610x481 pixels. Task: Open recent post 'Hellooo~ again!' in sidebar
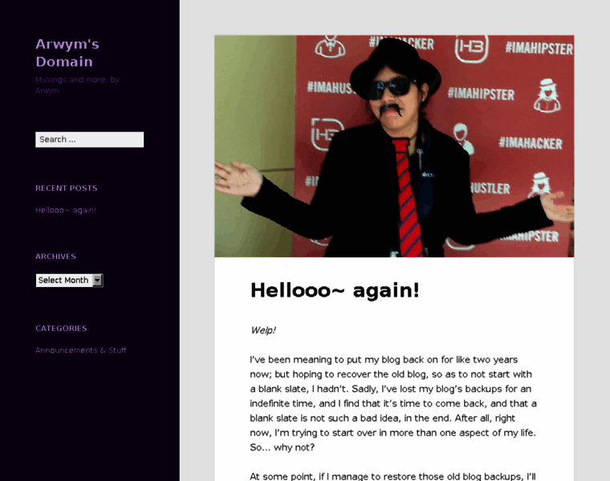click(x=66, y=210)
